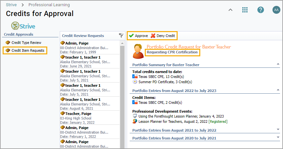Expand Portfolio Entries from August 2020 to July 2021
The image size is (283, 149).
tap(278, 138)
